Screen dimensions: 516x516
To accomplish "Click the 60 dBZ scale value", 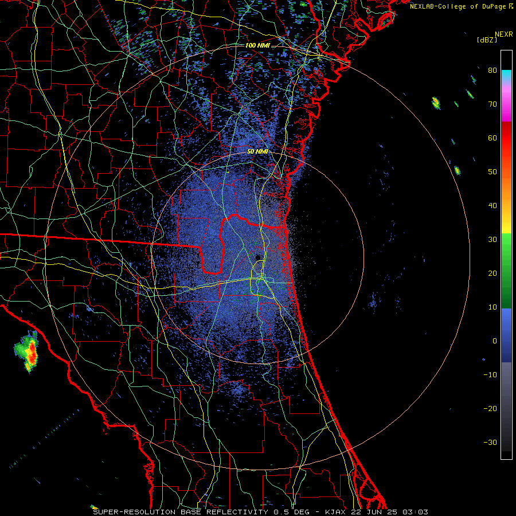I will [x=492, y=138].
